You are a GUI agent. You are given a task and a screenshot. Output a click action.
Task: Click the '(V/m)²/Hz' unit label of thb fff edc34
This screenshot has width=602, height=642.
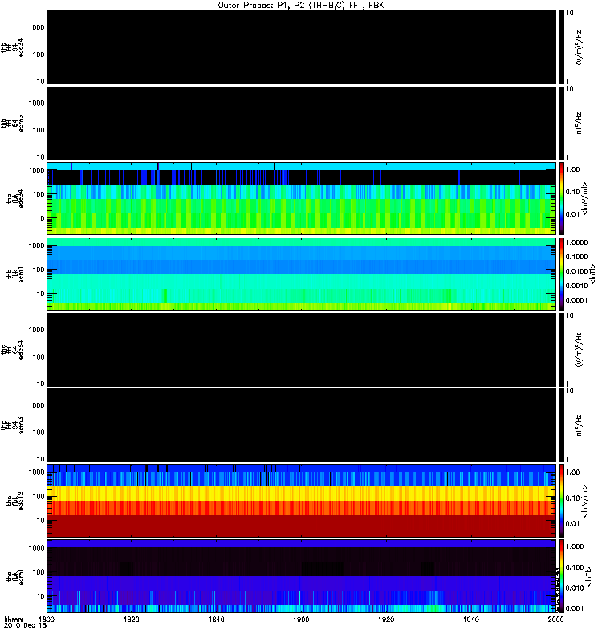tap(578, 47)
